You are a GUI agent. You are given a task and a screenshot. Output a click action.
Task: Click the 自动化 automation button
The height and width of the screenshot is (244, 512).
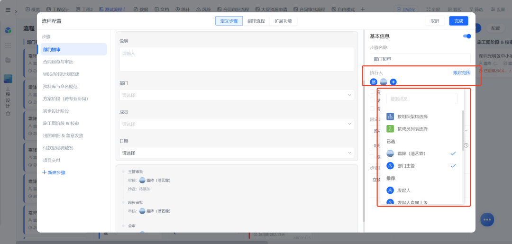click(406, 9)
